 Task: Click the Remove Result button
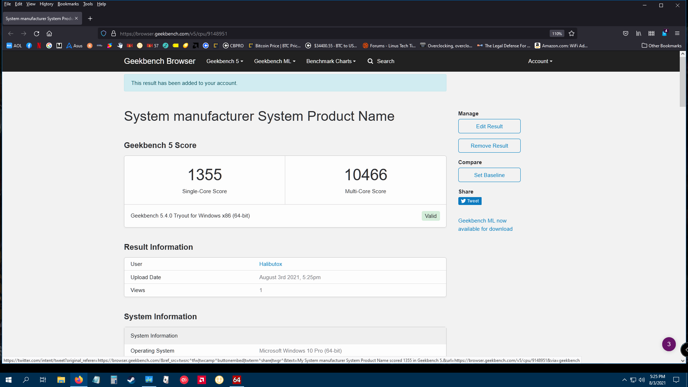[x=489, y=145]
